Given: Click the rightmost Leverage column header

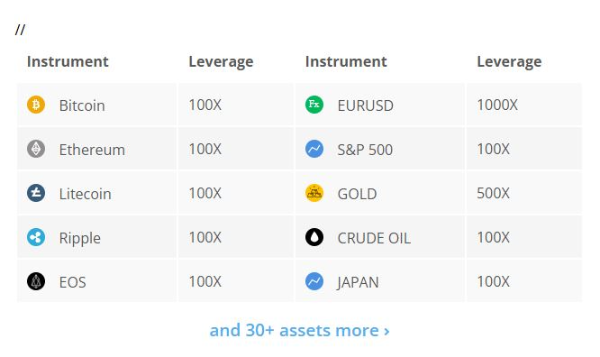Looking at the screenshot, I should click(509, 61).
